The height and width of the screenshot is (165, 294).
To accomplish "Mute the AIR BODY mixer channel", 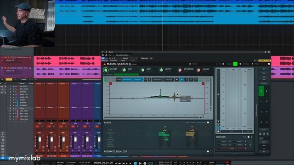I will pos(37,126).
